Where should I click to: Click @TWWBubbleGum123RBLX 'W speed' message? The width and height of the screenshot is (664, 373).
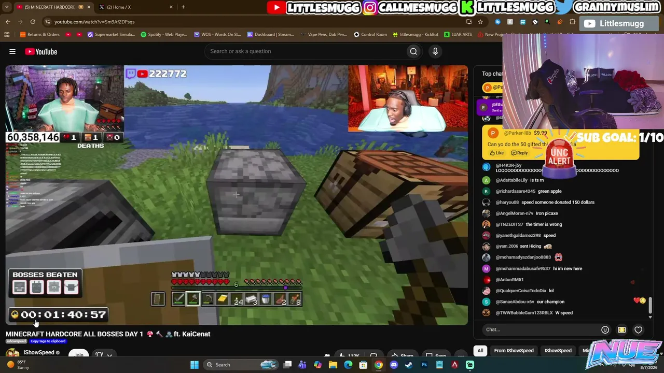(x=528, y=313)
